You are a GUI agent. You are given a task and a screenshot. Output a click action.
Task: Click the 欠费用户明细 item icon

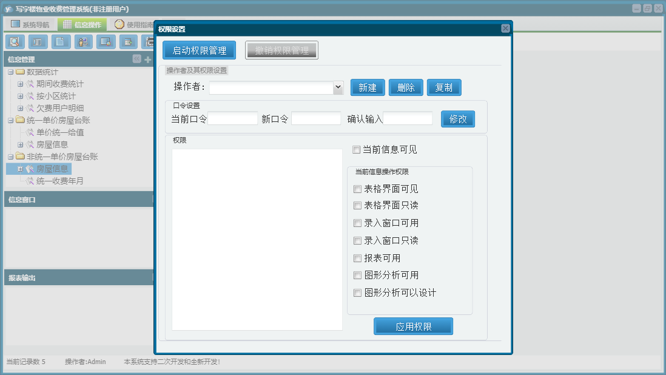(30, 108)
